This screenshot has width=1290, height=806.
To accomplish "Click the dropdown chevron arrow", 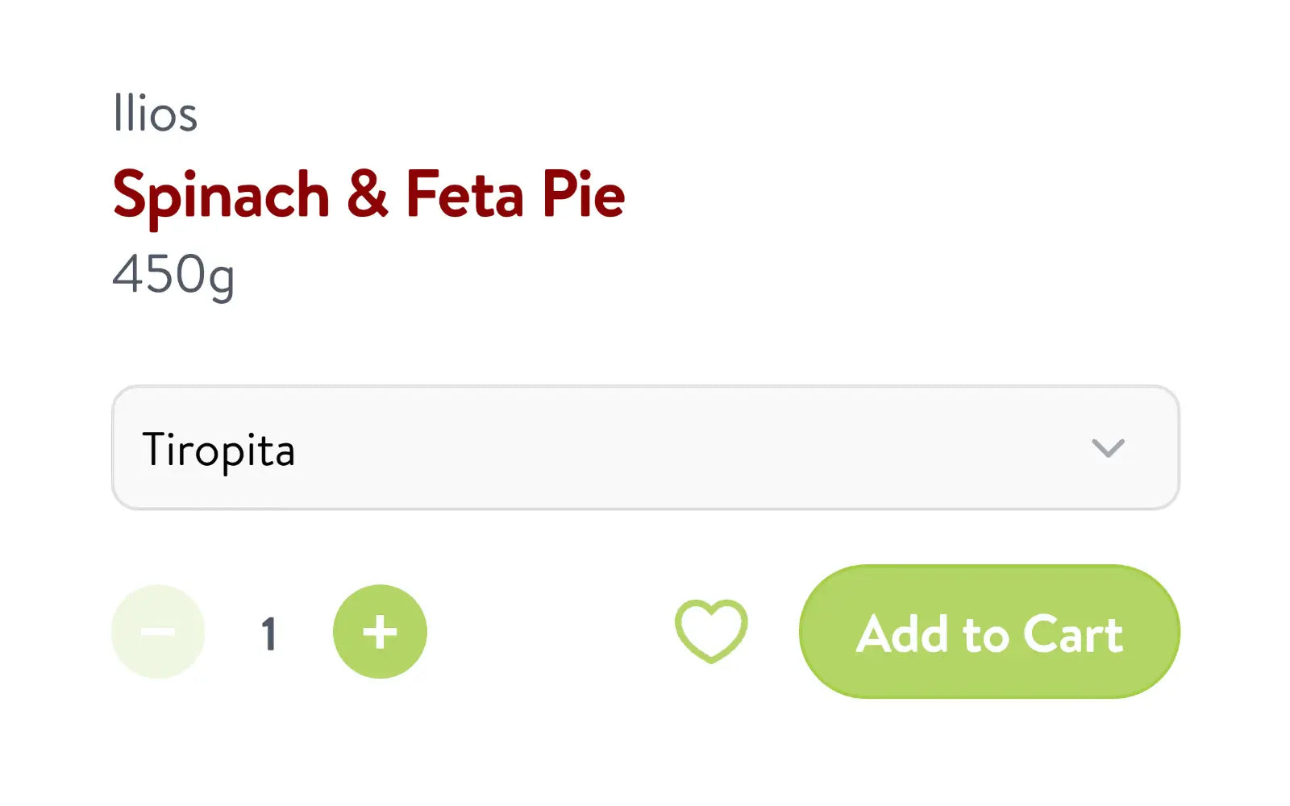I will click(x=1107, y=448).
